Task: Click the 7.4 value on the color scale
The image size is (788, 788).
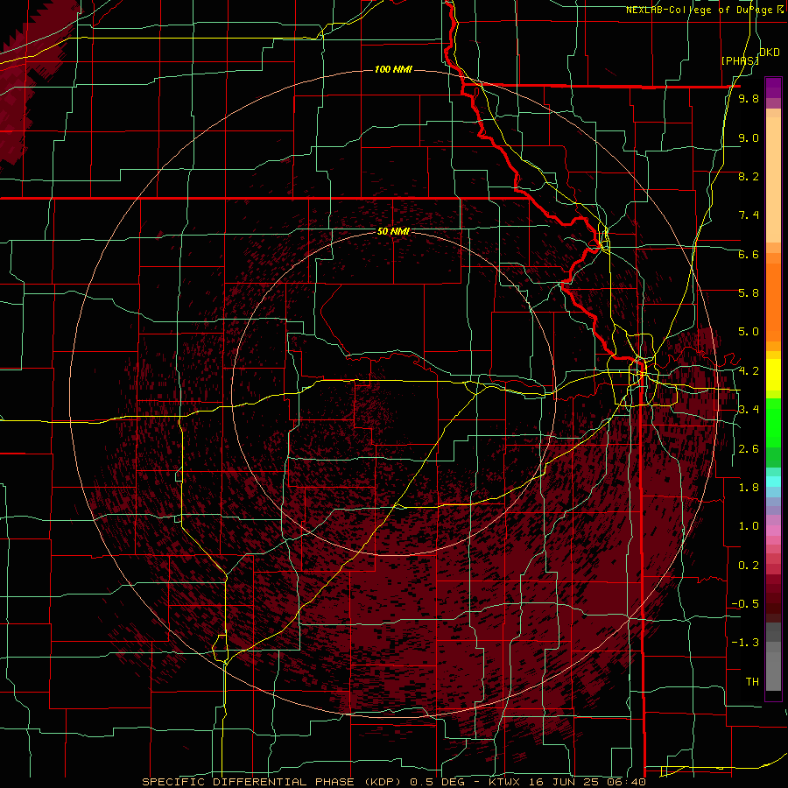Action: pos(749,215)
